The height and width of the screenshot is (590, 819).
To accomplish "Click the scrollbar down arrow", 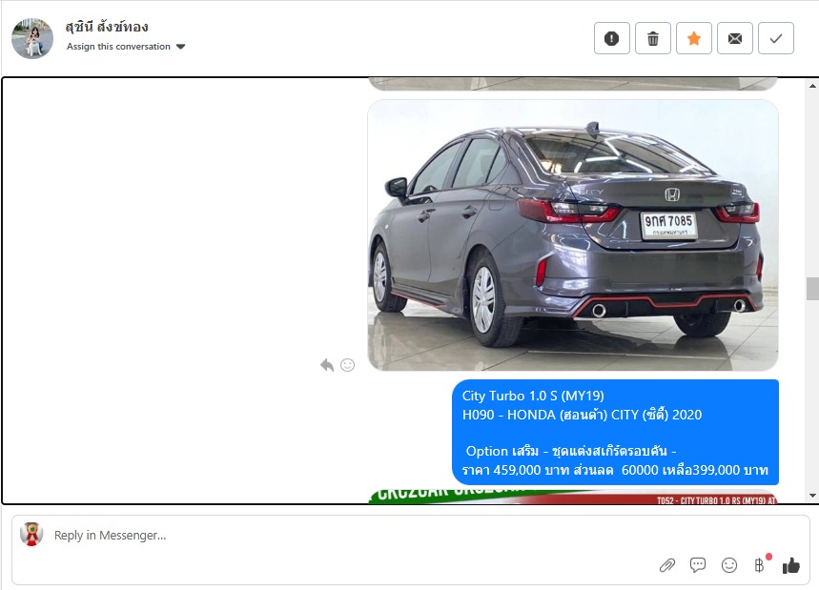I will tap(812, 496).
